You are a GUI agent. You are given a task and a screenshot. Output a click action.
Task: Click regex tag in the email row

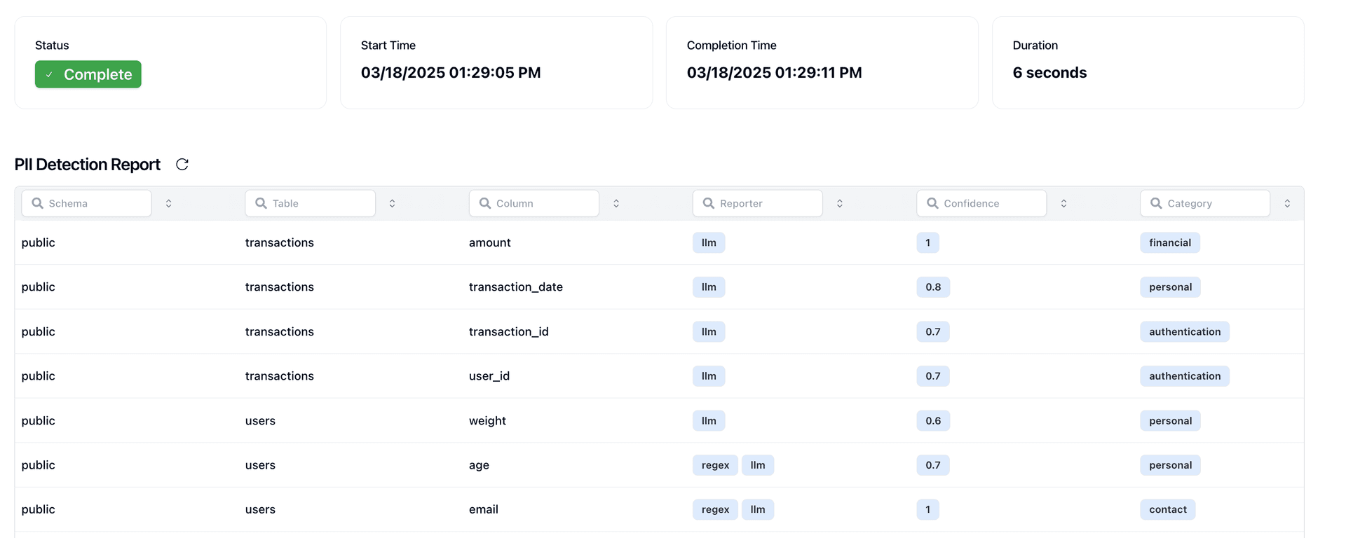pos(715,509)
